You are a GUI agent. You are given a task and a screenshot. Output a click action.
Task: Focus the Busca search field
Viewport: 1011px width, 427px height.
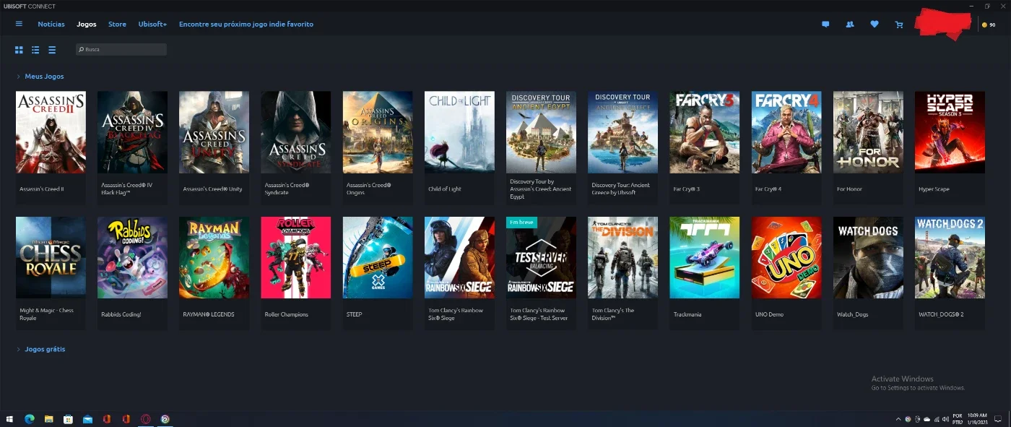(x=121, y=50)
